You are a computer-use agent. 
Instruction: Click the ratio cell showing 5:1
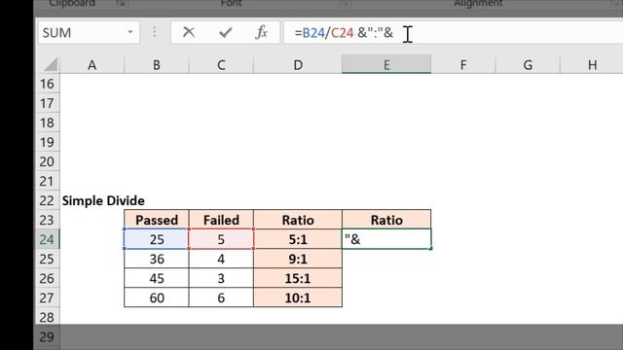pyautogui.click(x=298, y=239)
